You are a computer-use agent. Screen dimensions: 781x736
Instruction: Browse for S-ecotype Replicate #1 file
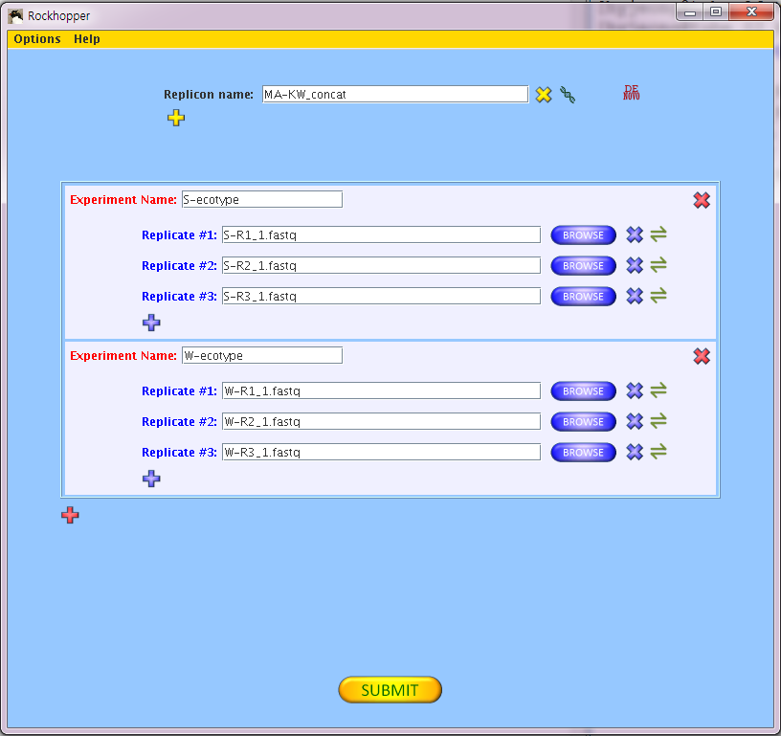[x=583, y=235]
